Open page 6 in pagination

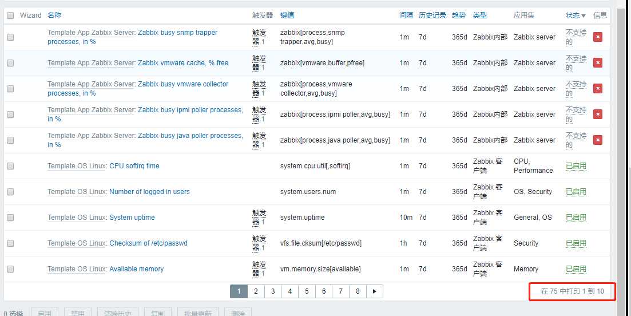(x=324, y=291)
